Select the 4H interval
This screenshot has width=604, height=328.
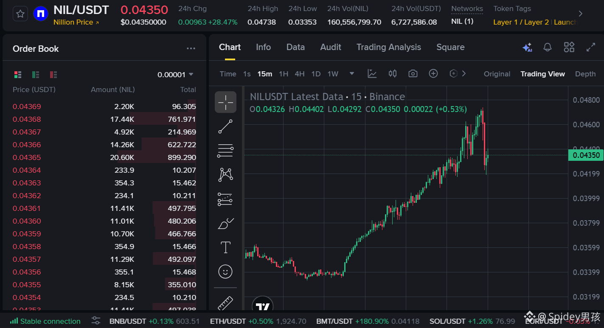[x=300, y=74]
